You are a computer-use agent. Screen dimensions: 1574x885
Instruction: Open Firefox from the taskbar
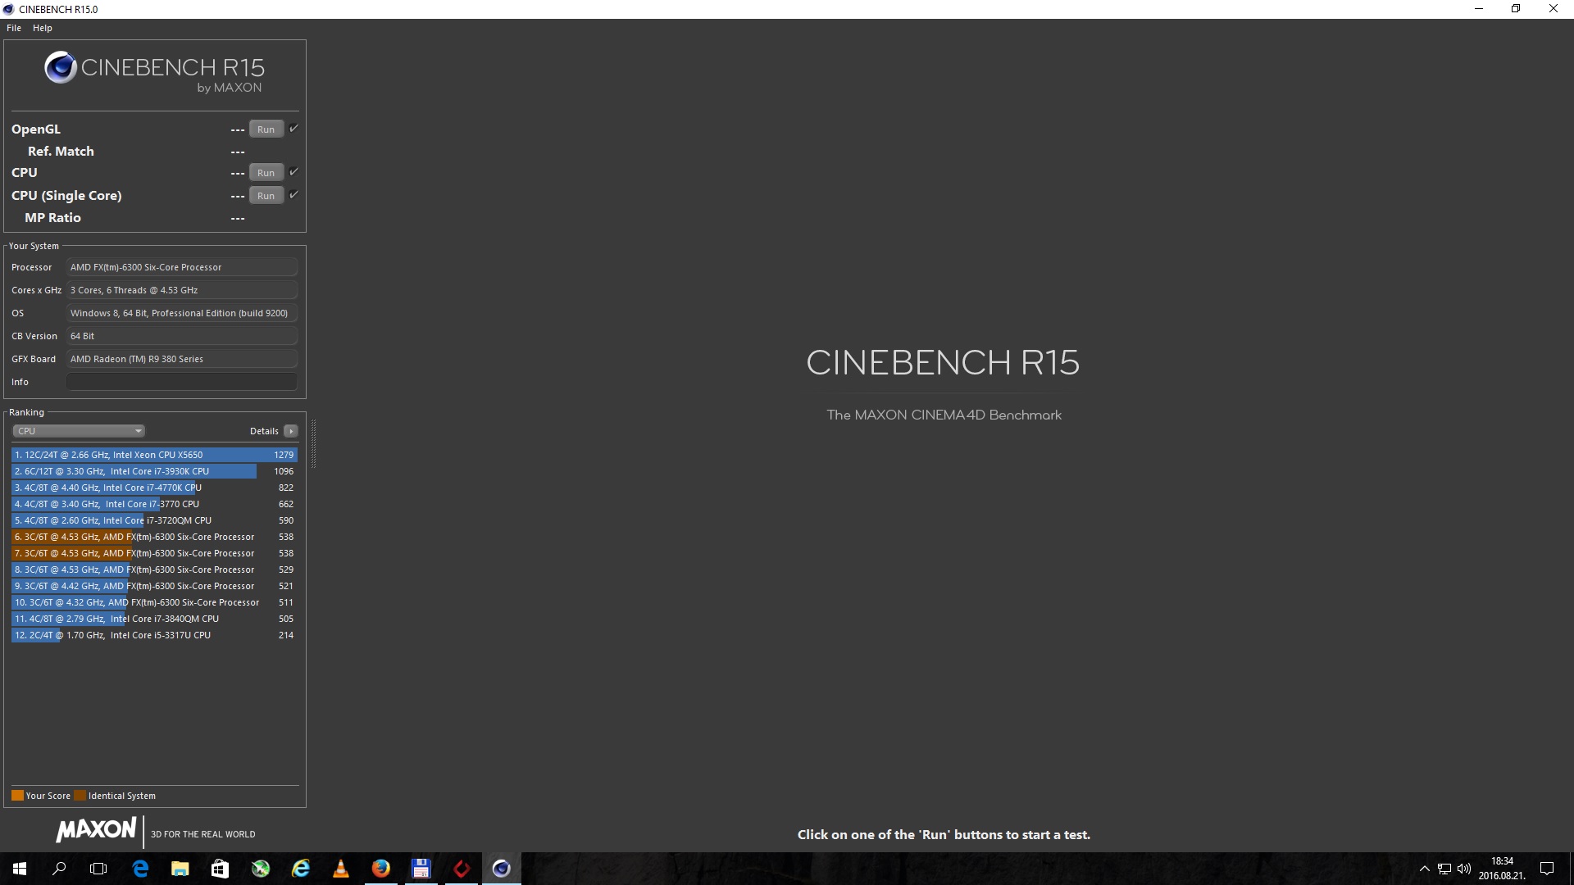point(381,869)
